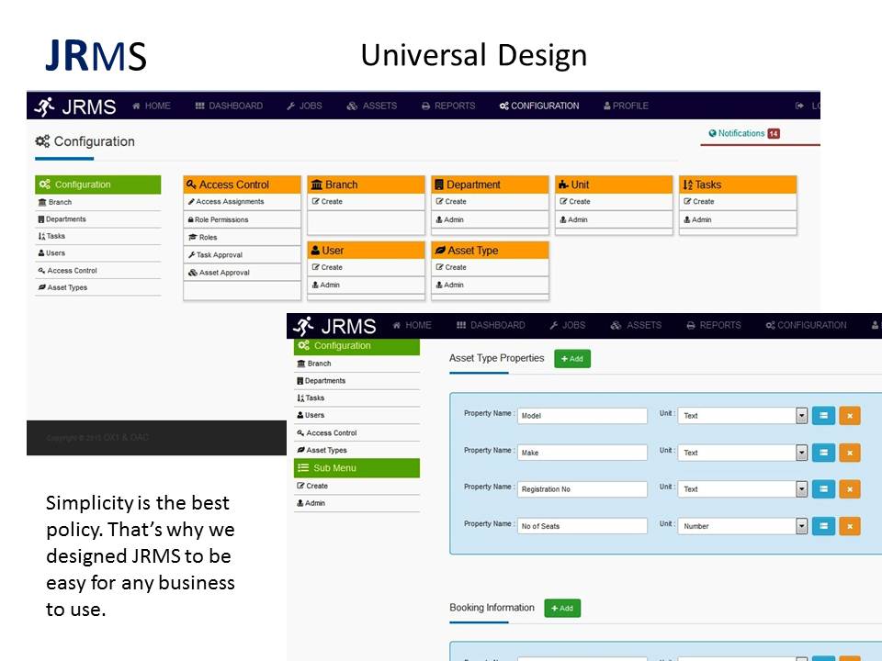The image size is (882, 661).
Task: Click blue list icon button on Model row
Action: coord(823,416)
